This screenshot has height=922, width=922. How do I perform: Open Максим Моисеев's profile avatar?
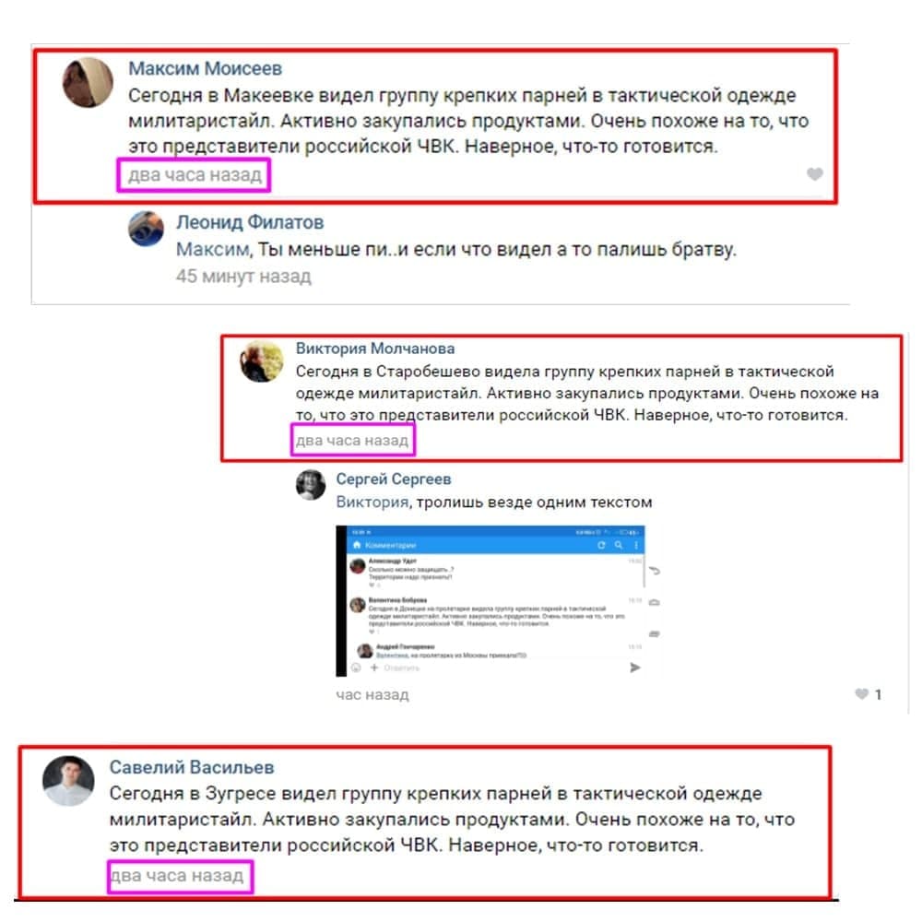pos(88,82)
